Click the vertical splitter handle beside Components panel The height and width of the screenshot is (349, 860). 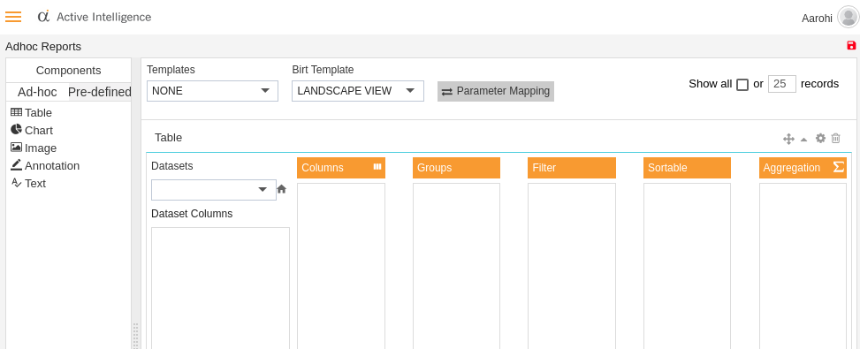point(135,335)
